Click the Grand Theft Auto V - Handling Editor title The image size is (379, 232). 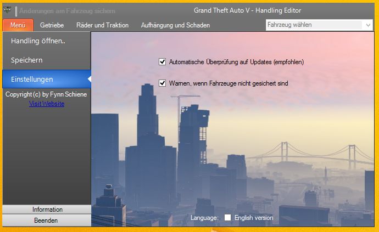[x=248, y=10]
